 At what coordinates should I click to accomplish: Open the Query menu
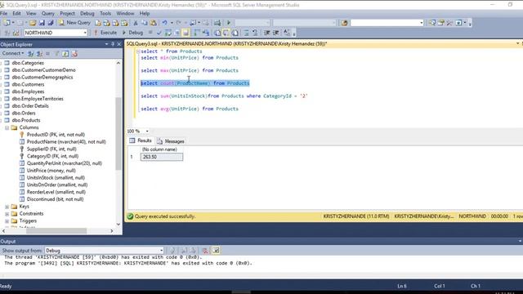pyautogui.click(x=47, y=13)
